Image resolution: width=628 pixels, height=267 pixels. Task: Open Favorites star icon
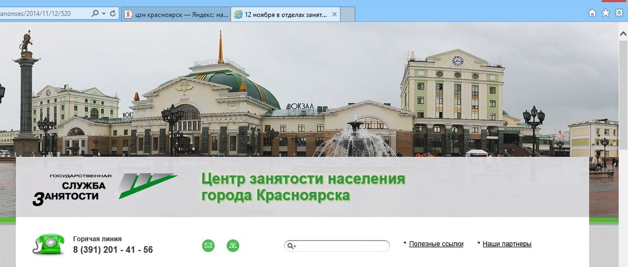pyautogui.click(x=606, y=13)
